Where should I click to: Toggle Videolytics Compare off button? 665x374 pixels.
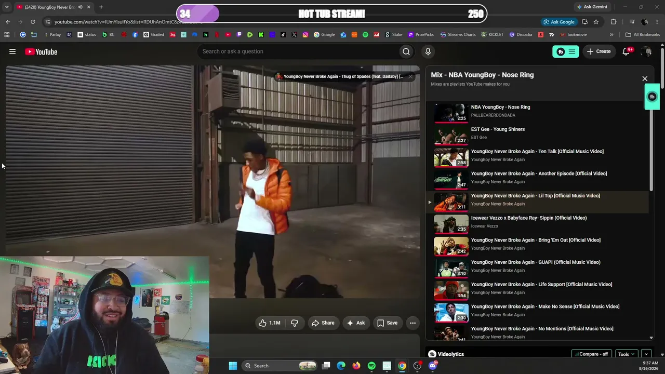click(591, 354)
